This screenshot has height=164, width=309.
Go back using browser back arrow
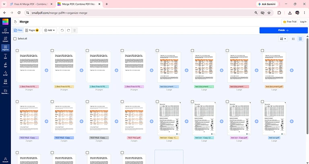coord(4,12)
